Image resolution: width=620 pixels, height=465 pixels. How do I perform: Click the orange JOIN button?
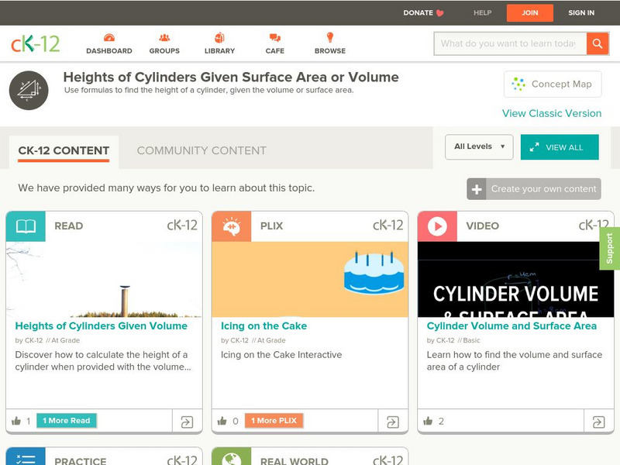tap(530, 12)
